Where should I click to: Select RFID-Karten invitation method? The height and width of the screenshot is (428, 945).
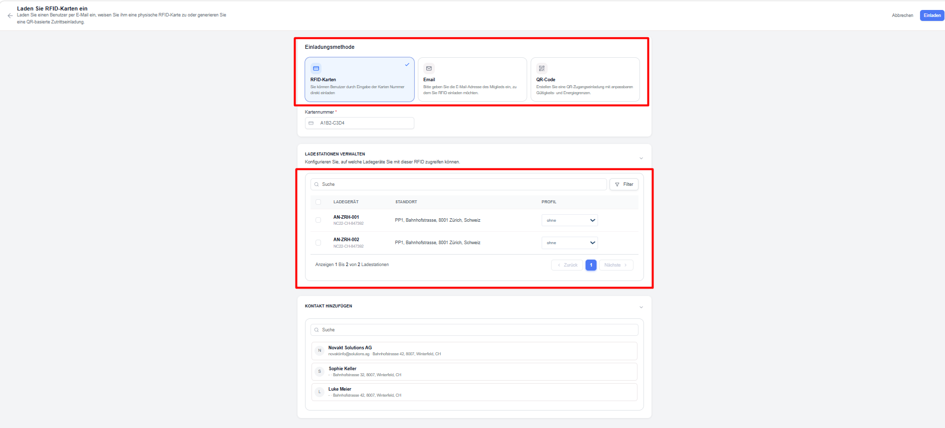click(359, 80)
